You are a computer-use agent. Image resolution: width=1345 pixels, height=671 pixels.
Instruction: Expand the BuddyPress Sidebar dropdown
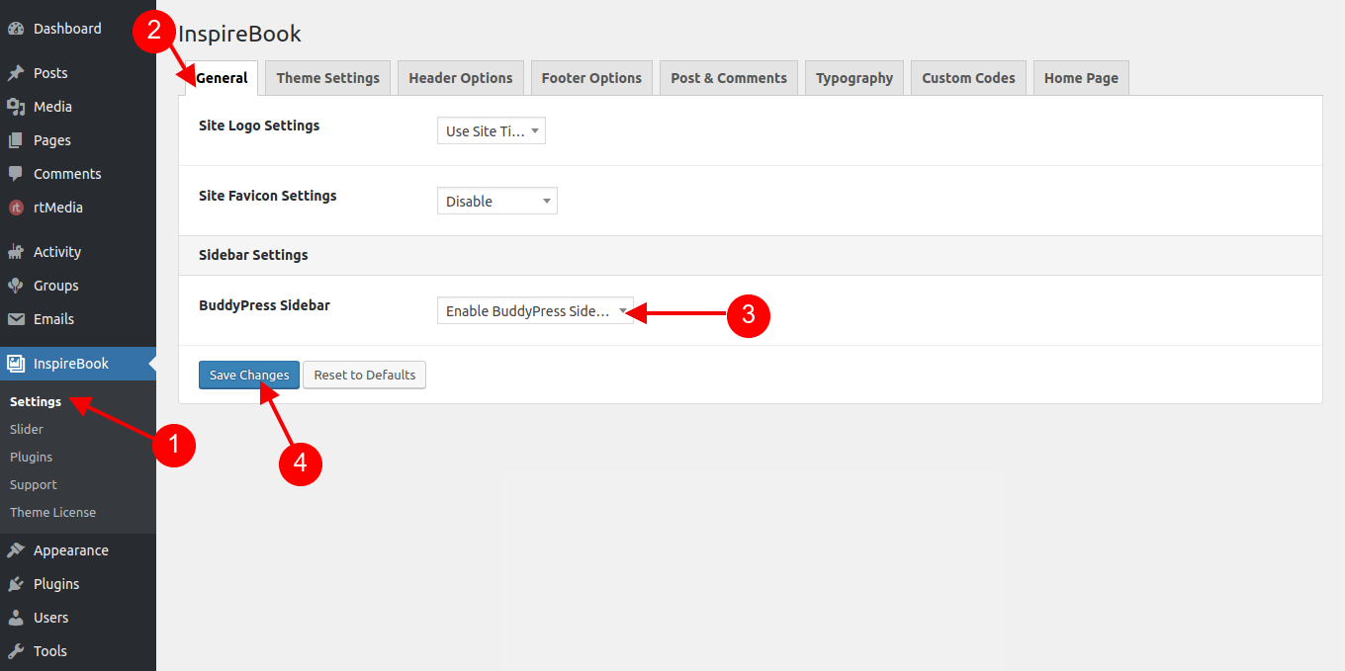click(535, 311)
